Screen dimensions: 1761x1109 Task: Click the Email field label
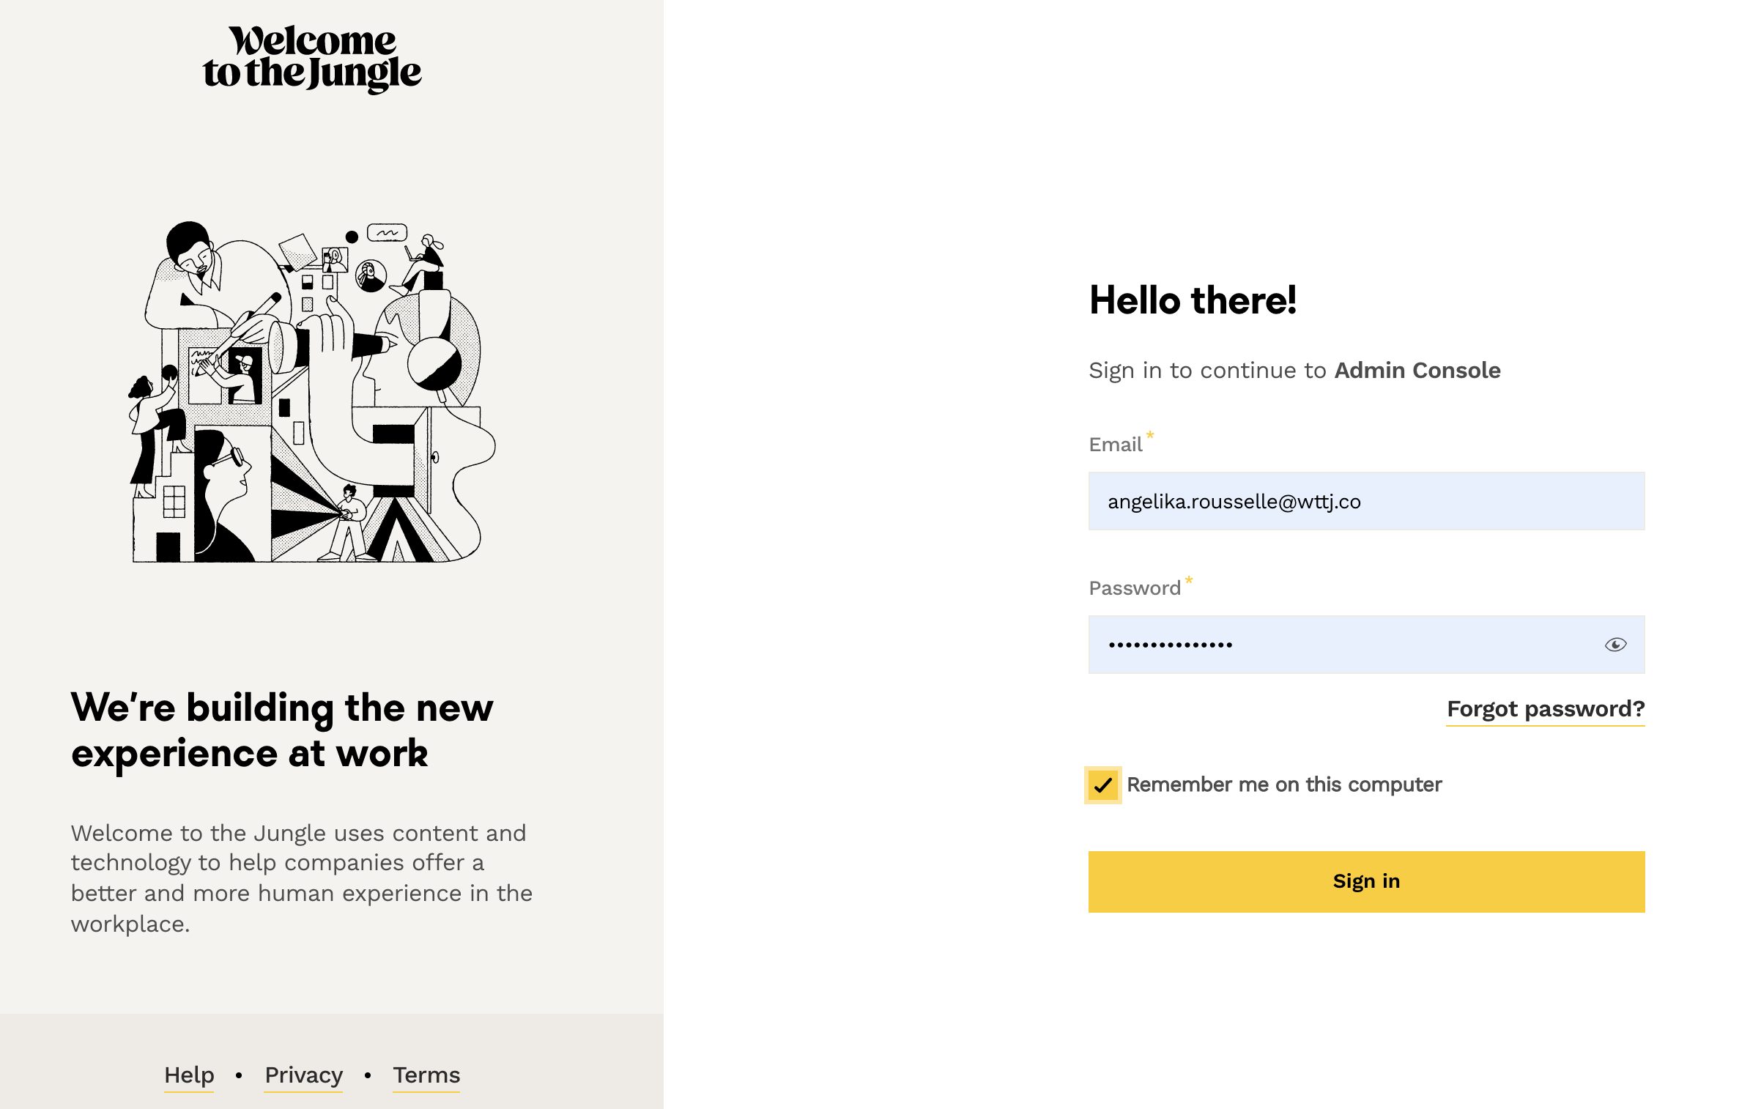tap(1115, 445)
